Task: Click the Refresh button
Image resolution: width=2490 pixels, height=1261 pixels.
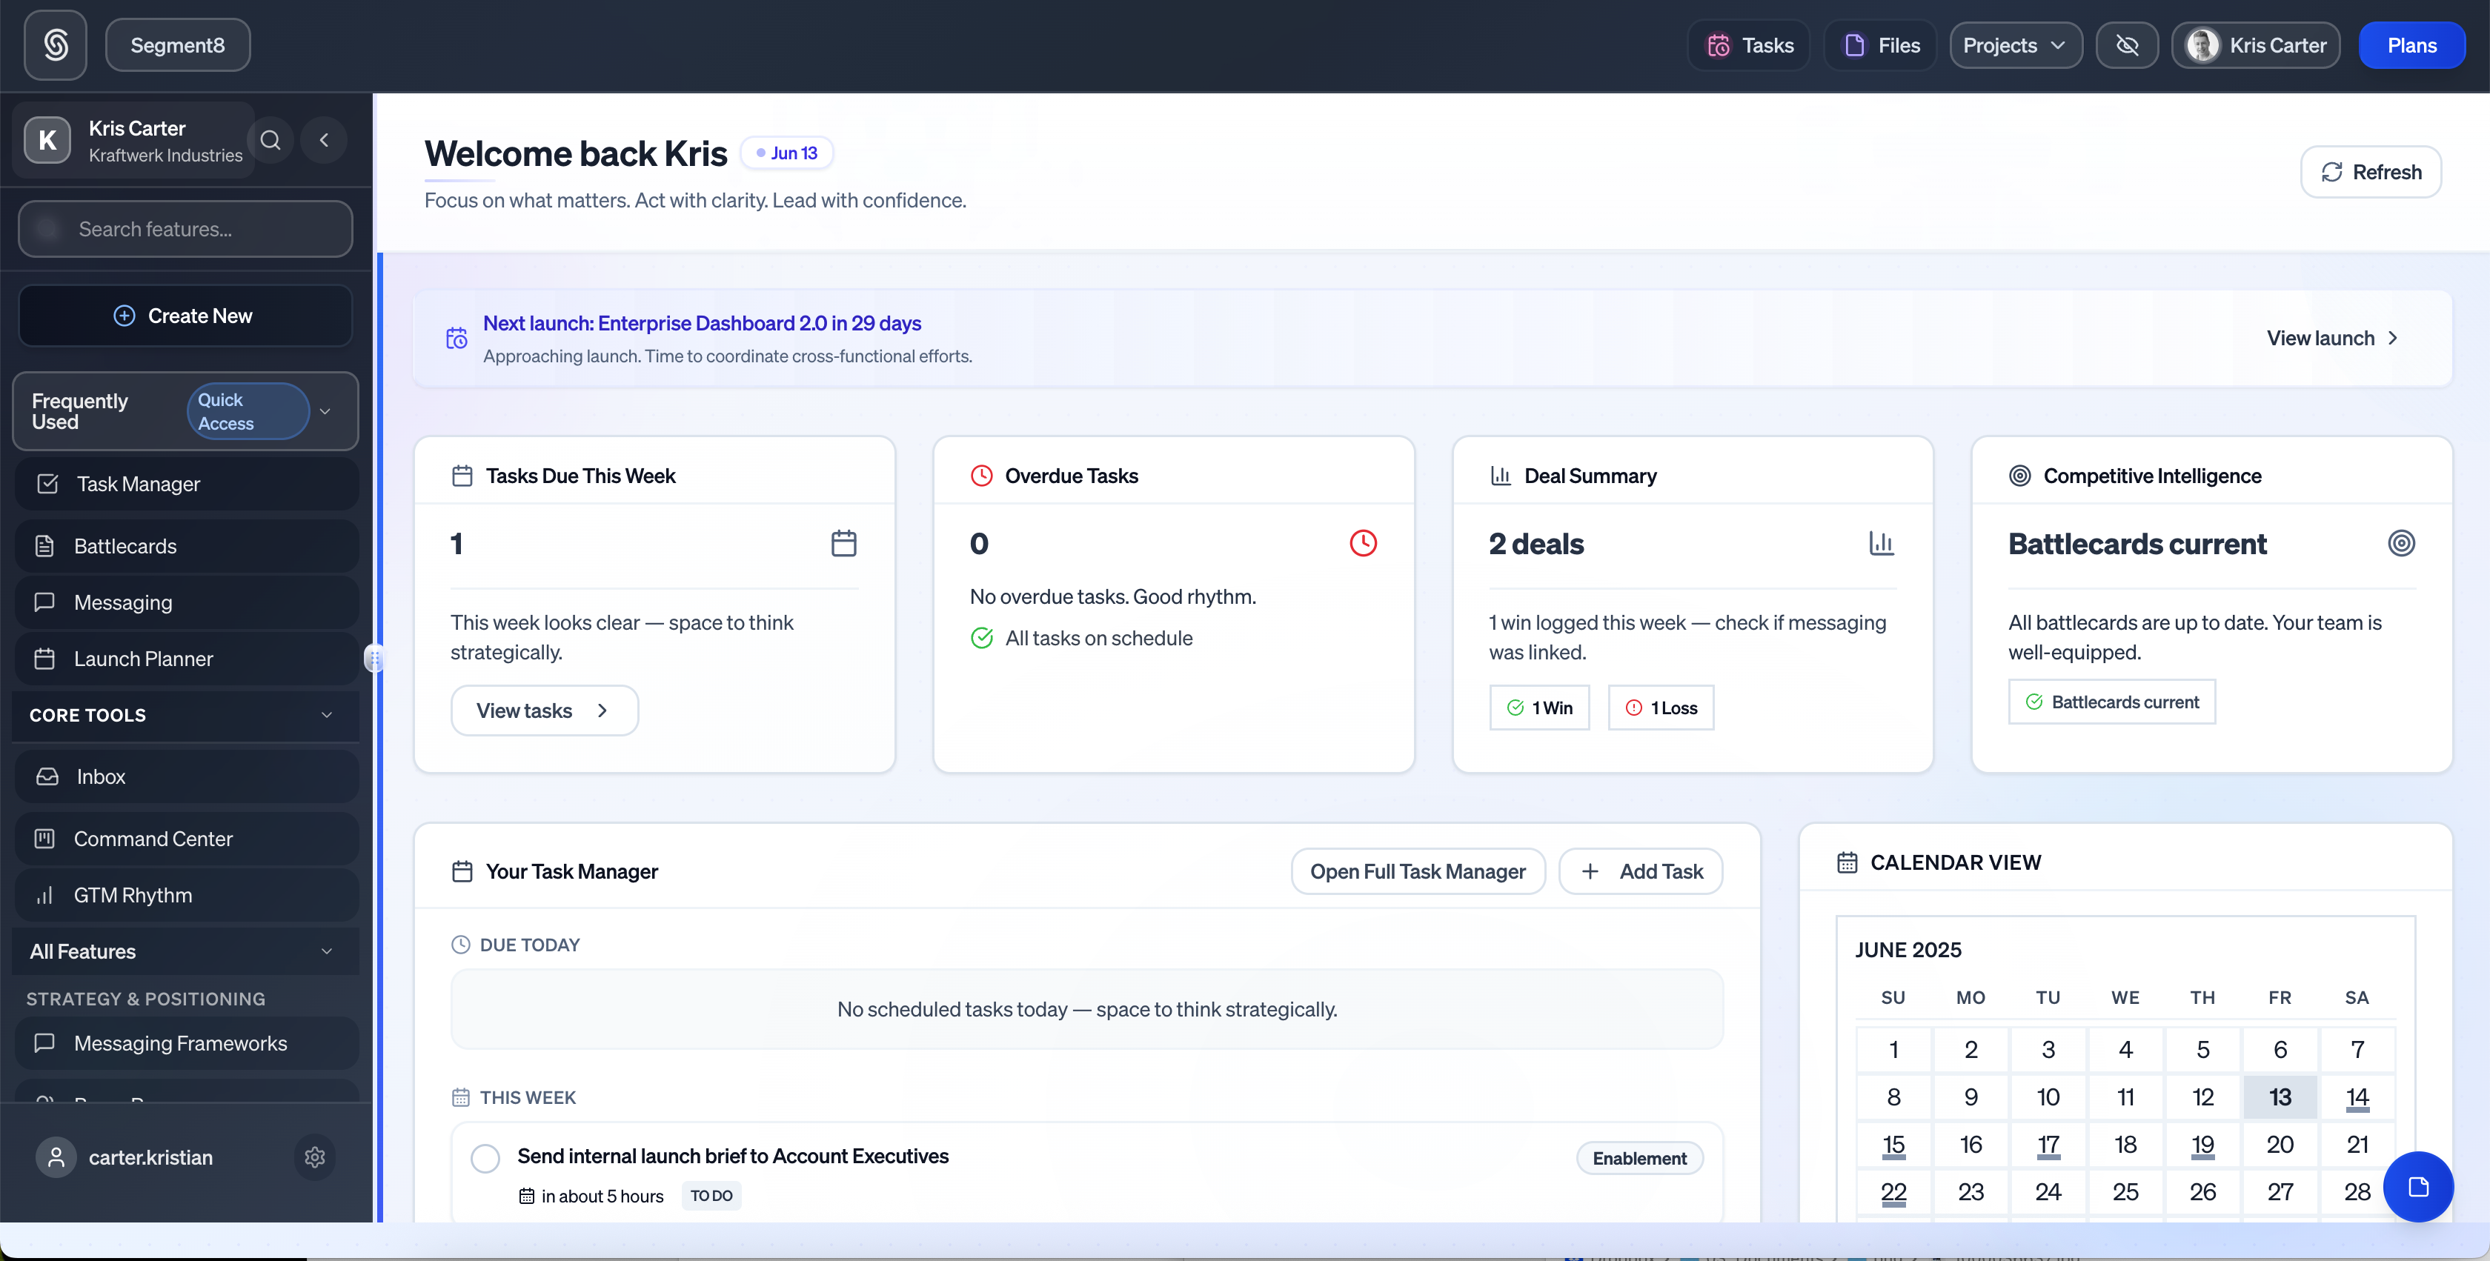Action: 2370,172
